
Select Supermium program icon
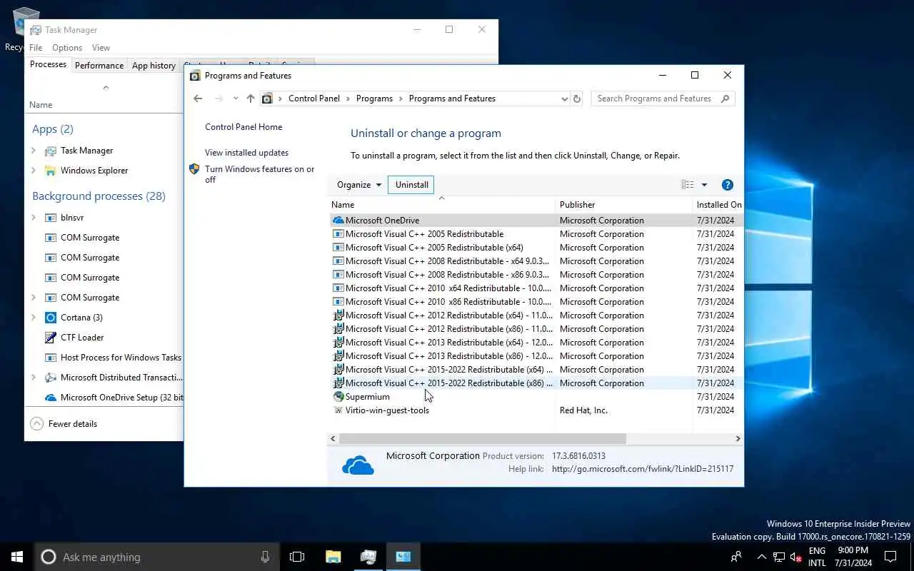point(338,397)
